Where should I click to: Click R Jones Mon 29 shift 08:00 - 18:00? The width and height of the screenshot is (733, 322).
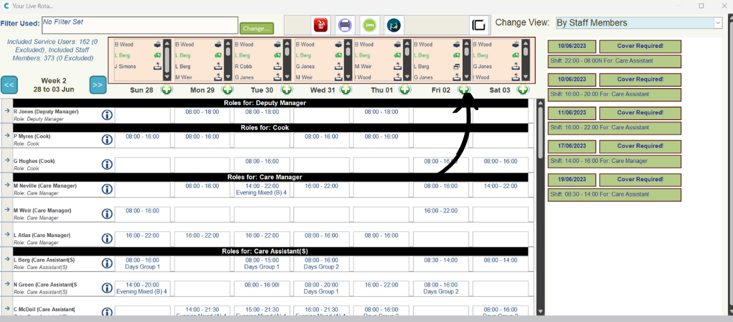202,112
